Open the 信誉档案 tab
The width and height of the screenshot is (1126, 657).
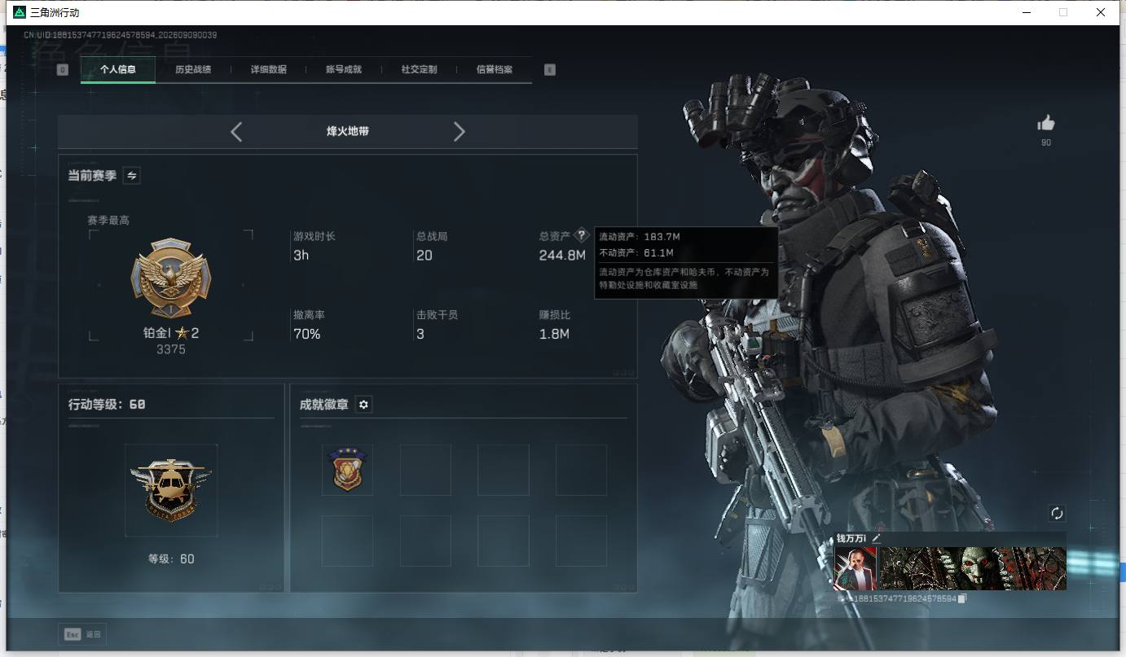pyautogui.click(x=495, y=69)
